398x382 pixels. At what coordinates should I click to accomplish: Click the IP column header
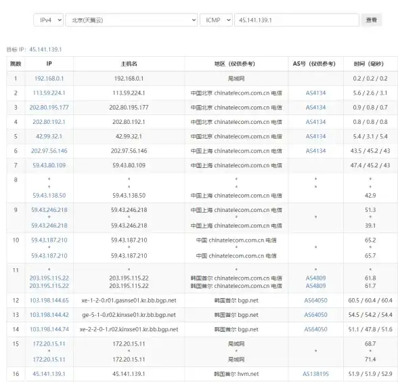pos(49,64)
